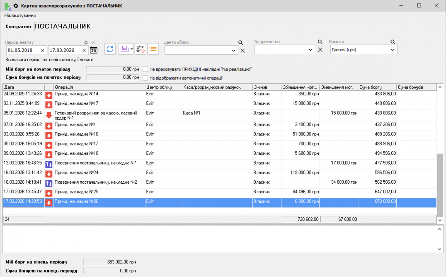446x277 pixels.
Task: Click the gear icon beside Період аналізу
Action: coord(86,42)
